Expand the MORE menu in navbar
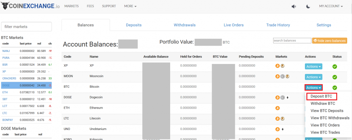 [x=130, y=6]
